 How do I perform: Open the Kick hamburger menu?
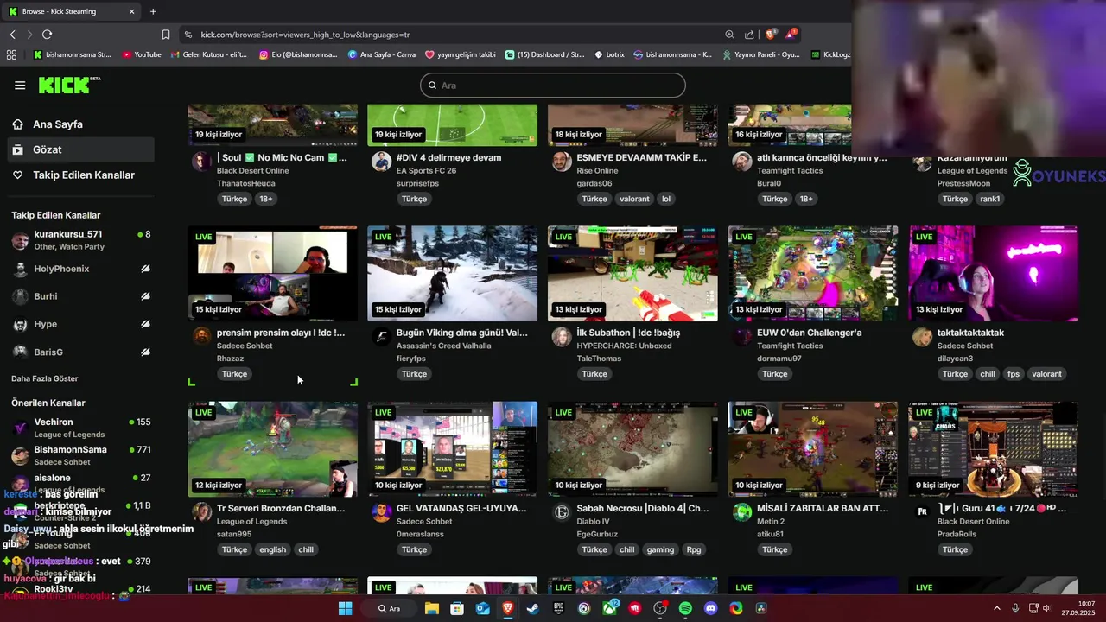(20, 85)
